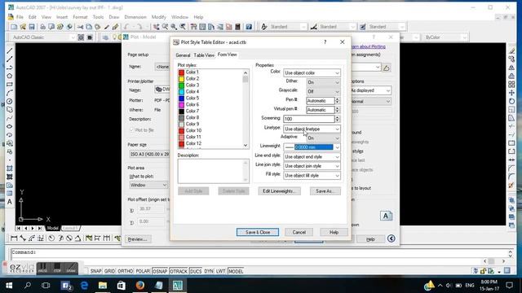Open the What to plot Window dropdown
The height and width of the screenshot is (293, 522).
coord(148,185)
